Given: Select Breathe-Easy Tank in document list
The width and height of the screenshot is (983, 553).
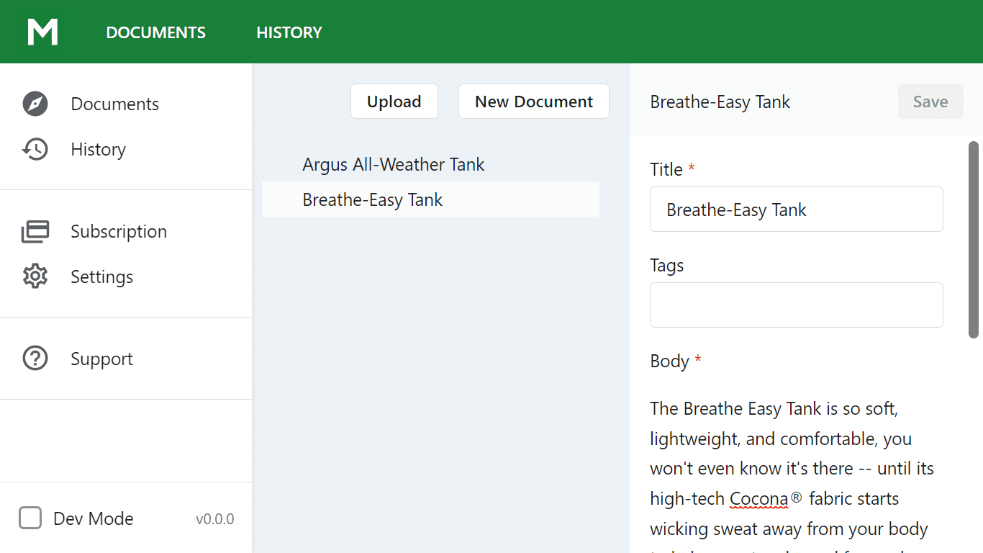Looking at the screenshot, I should point(372,199).
